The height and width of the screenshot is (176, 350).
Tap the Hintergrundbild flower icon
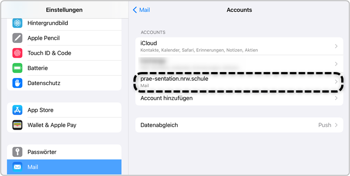click(17, 23)
